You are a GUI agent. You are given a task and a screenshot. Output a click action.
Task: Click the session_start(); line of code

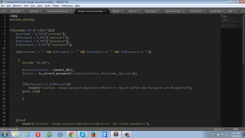point(22,20)
